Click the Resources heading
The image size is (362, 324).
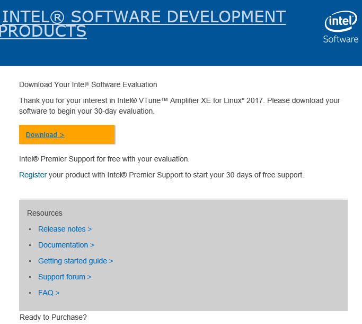pos(45,213)
